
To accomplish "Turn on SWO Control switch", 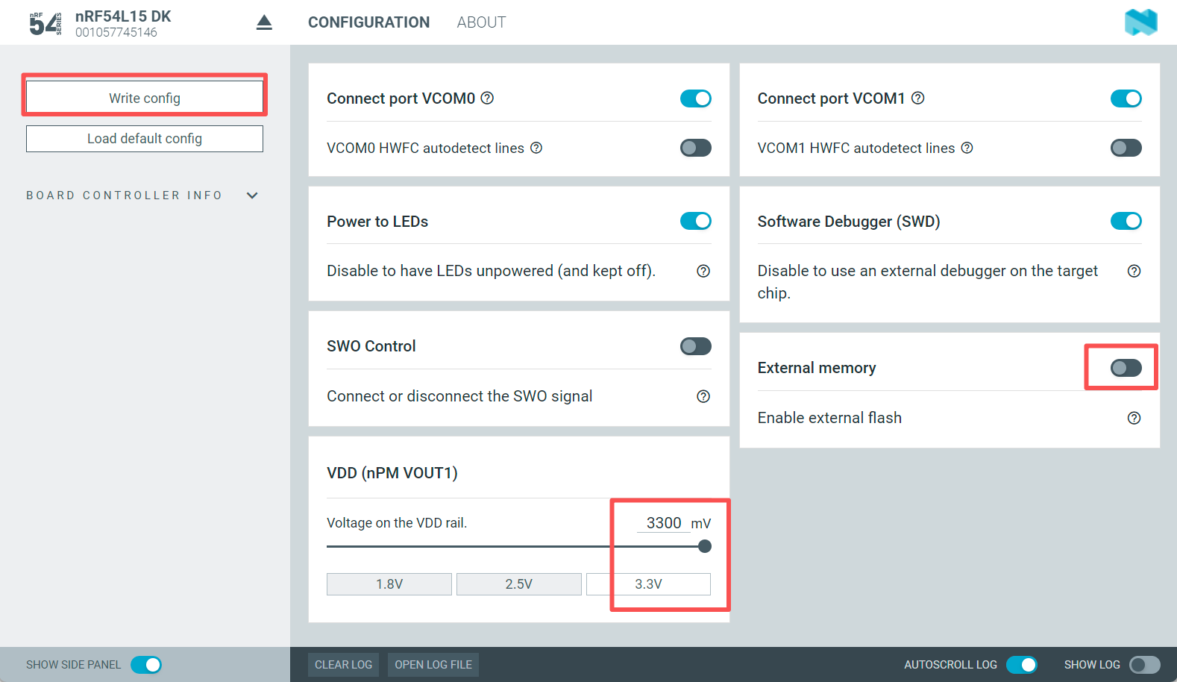I will [x=695, y=346].
